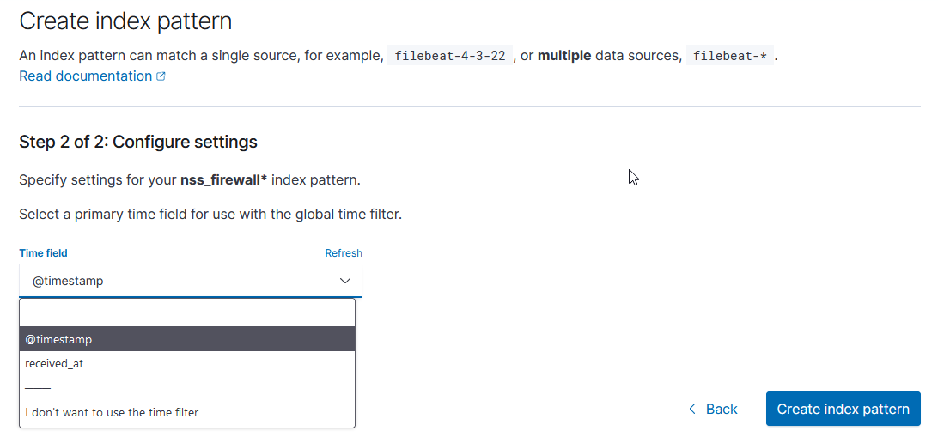Click the external link icon beside Read documentation
The height and width of the screenshot is (437, 938).
[161, 76]
